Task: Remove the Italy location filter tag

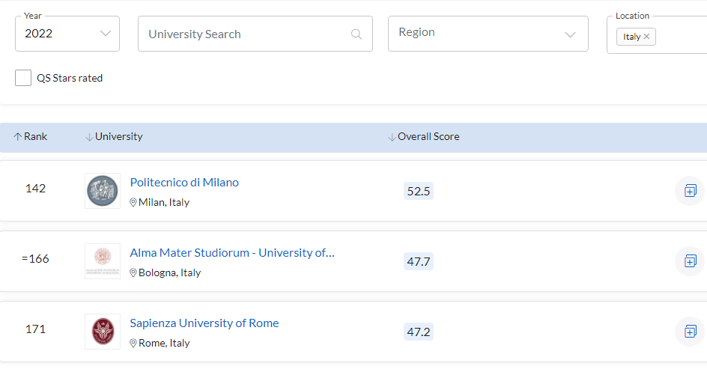Action: pyautogui.click(x=646, y=37)
